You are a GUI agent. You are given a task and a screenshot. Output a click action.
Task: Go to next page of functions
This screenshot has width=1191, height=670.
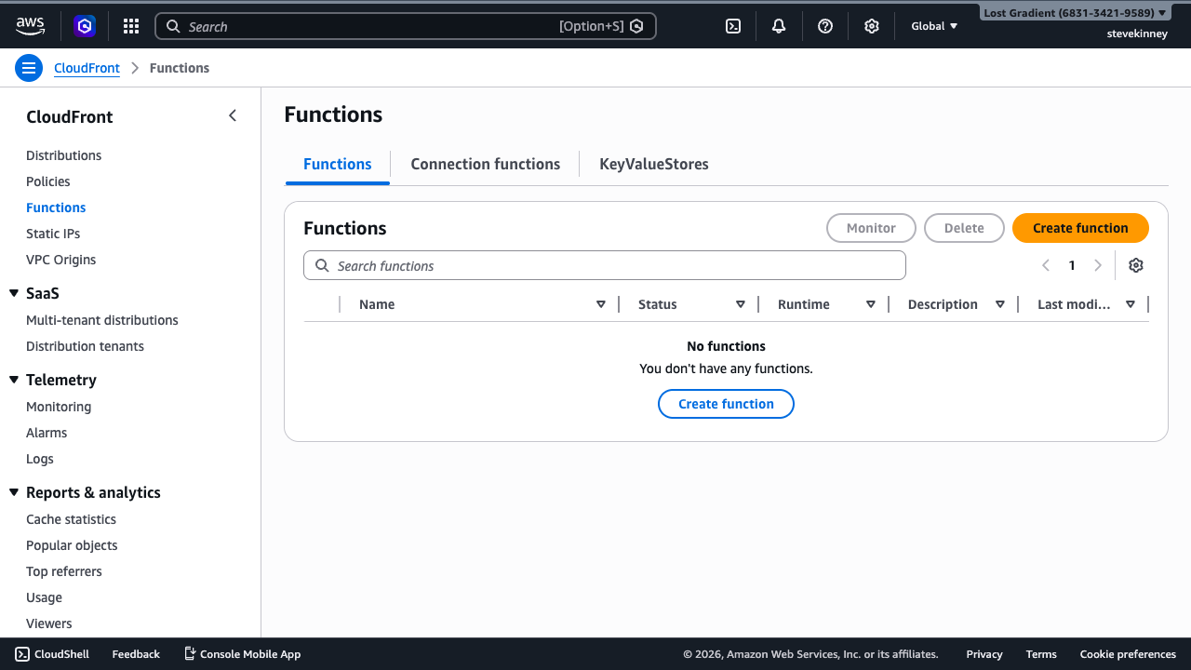1098,265
